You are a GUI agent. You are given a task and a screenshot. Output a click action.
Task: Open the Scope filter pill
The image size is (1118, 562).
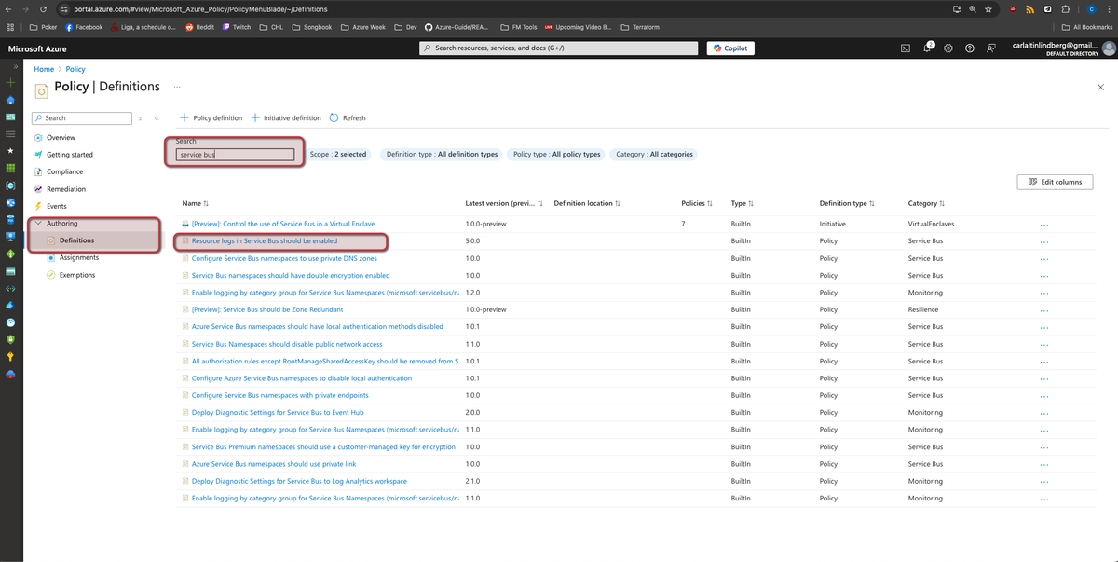pos(338,154)
